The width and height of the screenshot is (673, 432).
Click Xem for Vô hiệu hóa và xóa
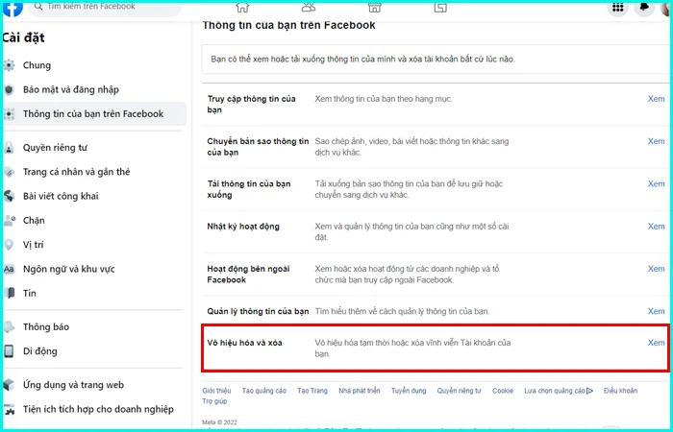coord(656,343)
